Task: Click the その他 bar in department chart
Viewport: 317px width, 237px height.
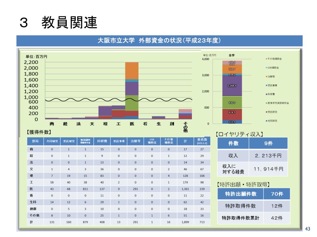Action: click(x=185, y=114)
